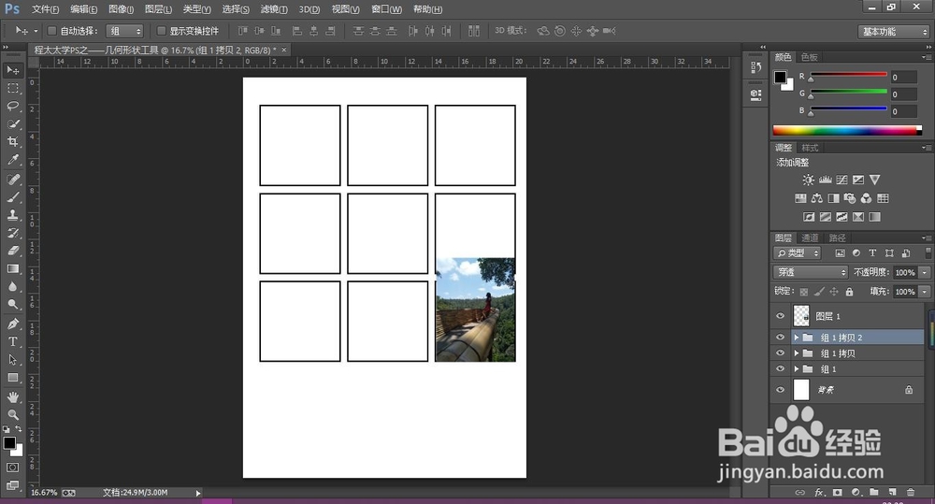The width and height of the screenshot is (935, 504).
Task: Select the History Brush tool
Action: coord(12,233)
